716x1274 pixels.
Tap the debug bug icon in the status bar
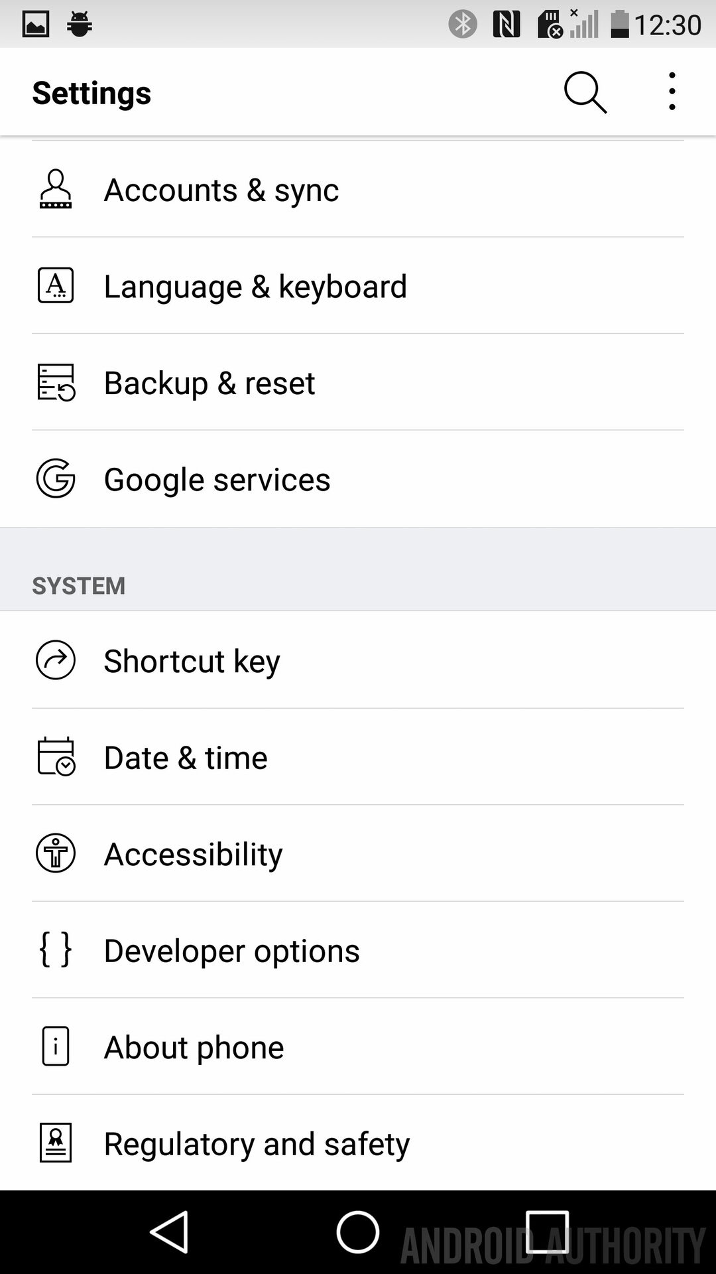[80, 25]
